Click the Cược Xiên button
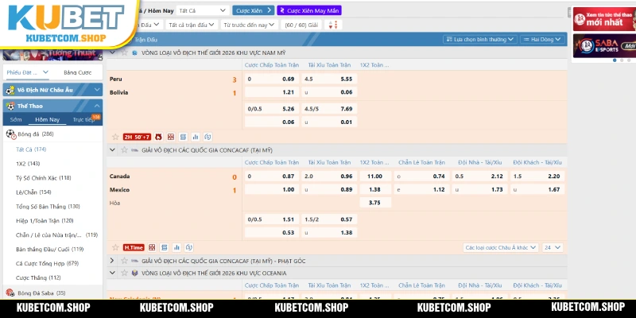Viewport: 636px width, 318px height. pos(253,10)
